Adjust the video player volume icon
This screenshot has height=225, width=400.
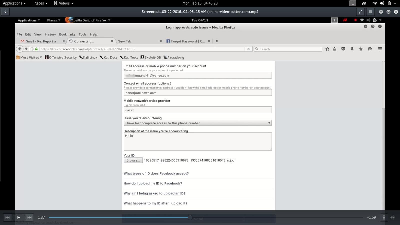[x=392, y=217]
